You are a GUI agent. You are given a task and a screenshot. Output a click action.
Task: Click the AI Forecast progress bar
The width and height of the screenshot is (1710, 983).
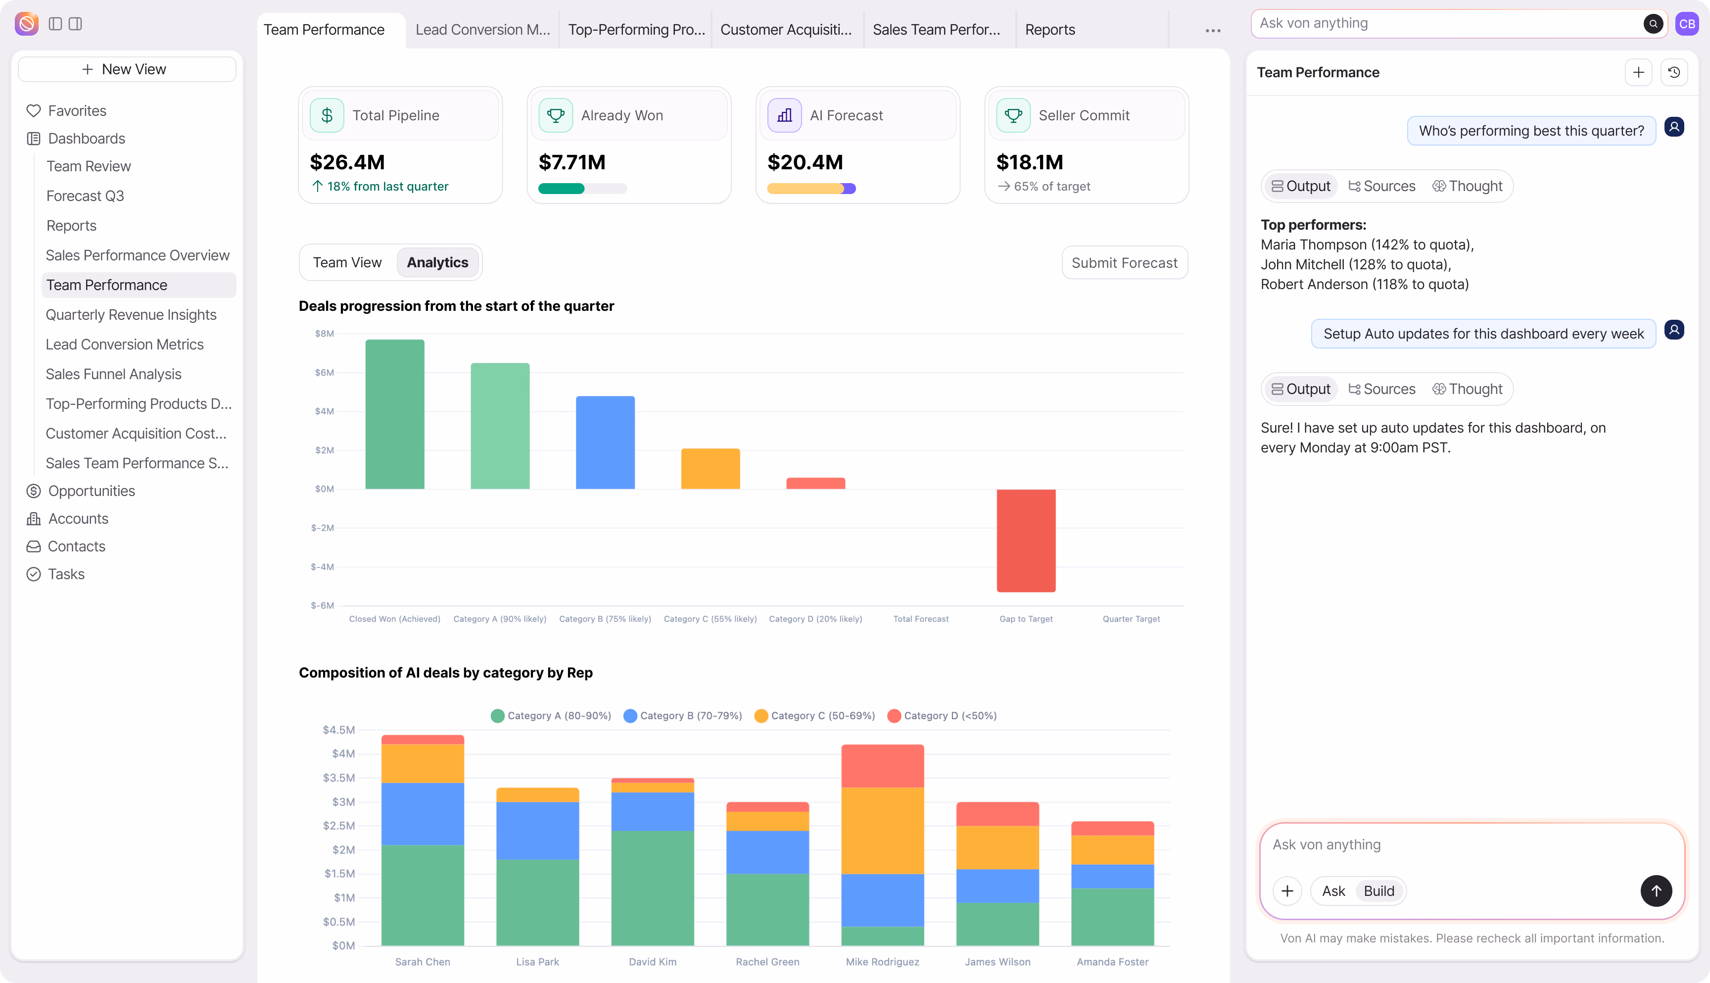click(811, 189)
